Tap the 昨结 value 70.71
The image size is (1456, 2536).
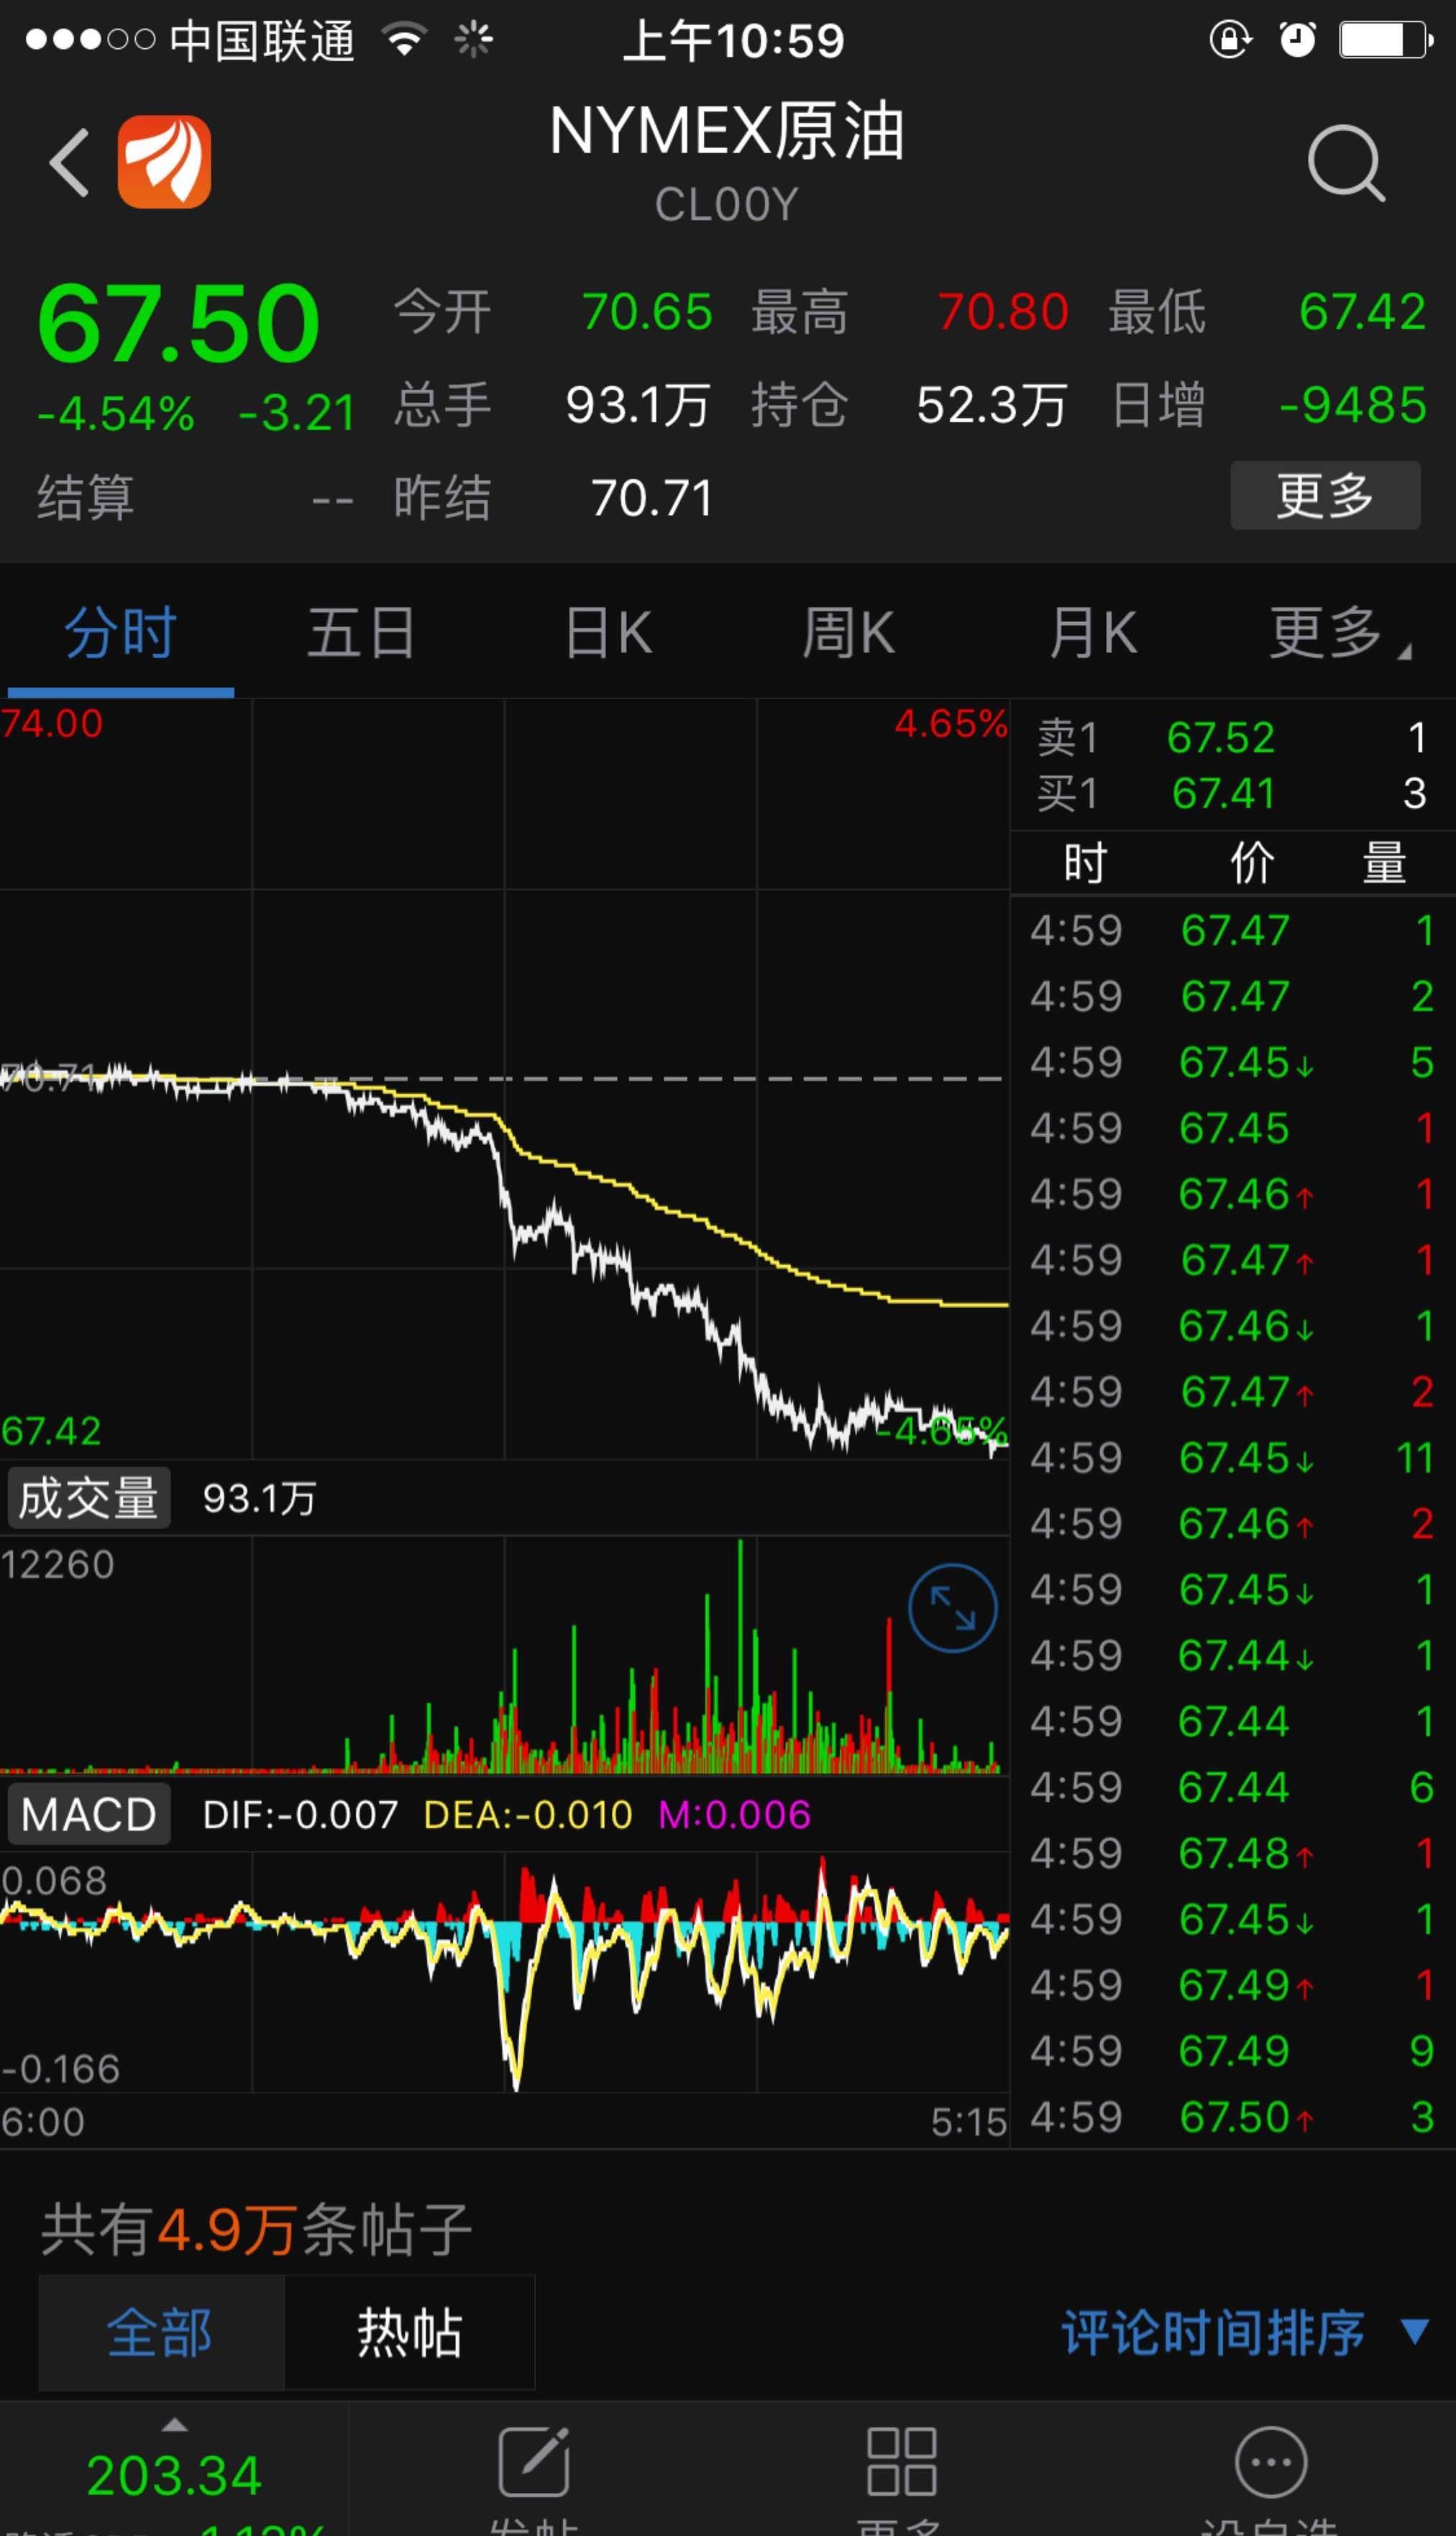[652, 498]
